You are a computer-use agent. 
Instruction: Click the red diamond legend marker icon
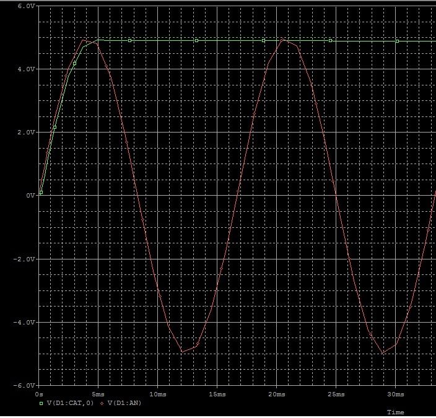[102, 403]
